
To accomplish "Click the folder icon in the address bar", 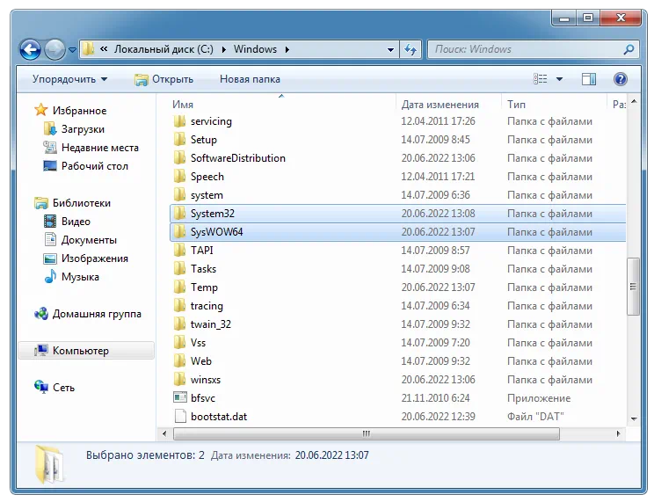I will coord(88,49).
